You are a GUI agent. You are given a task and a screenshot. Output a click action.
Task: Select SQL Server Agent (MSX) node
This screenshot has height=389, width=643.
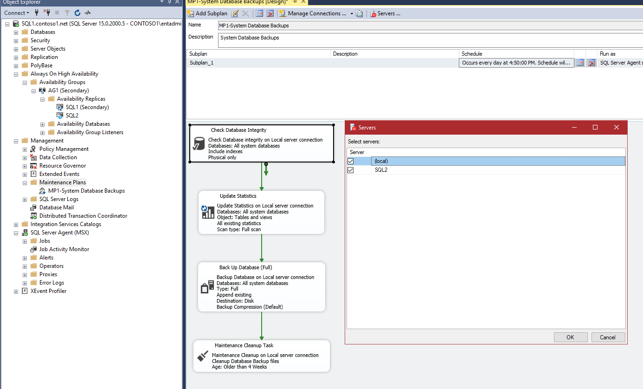click(x=59, y=233)
